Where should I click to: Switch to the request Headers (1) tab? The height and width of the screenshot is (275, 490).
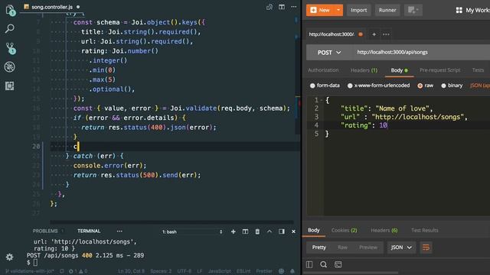364,70
